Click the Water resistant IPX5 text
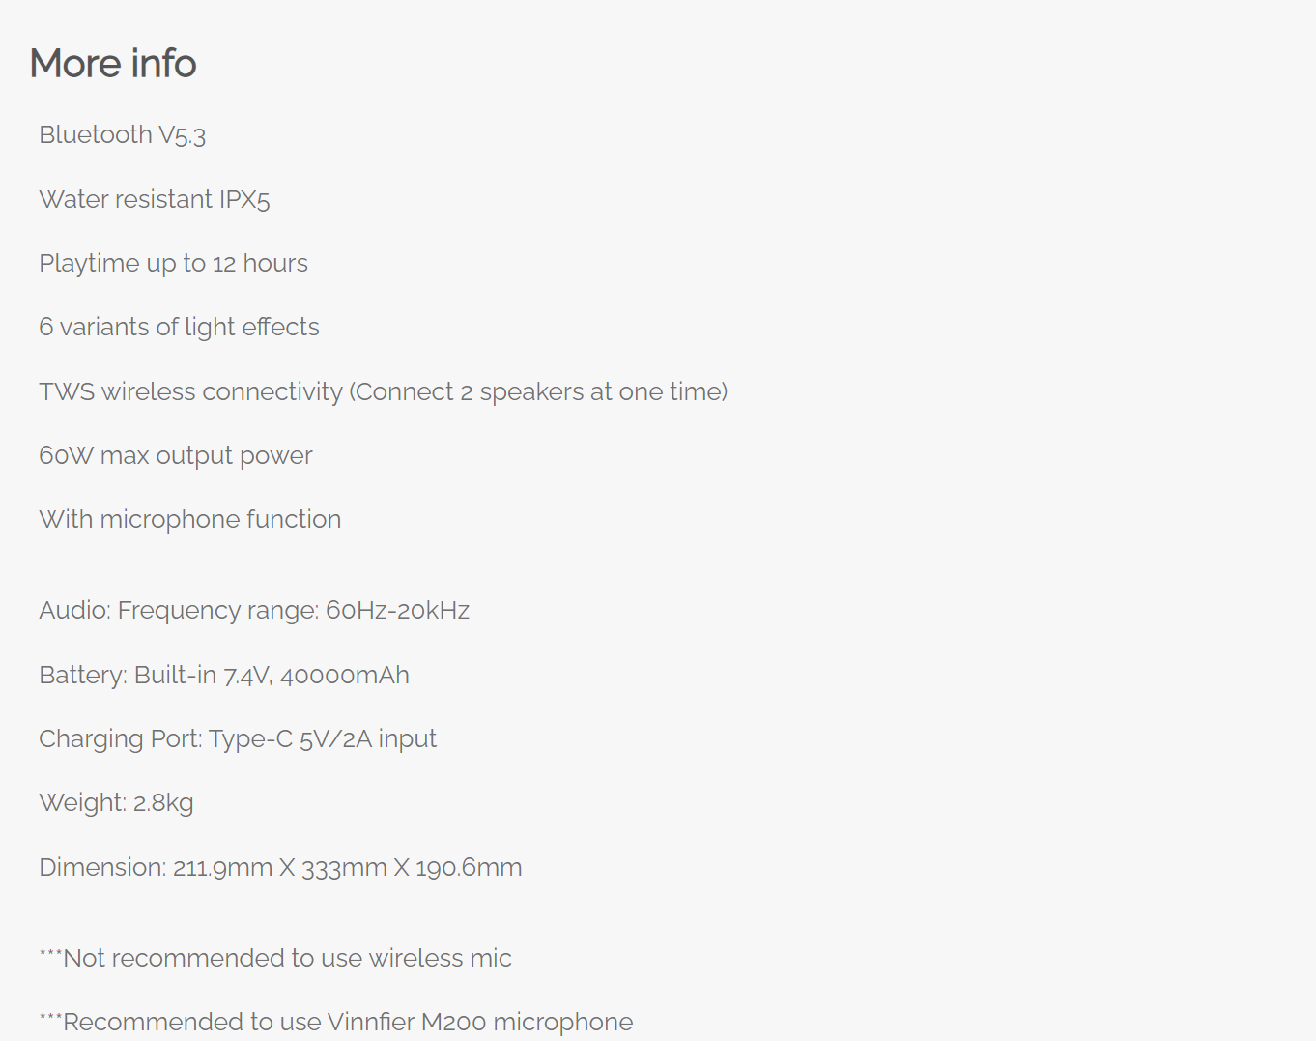The height and width of the screenshot is (1041, 1316). (x=155, y=199)
